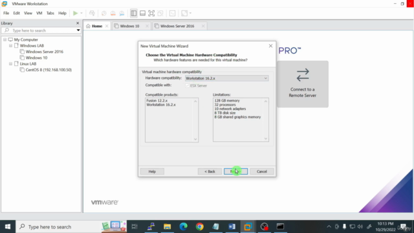Viewport: 414px width, 233px height.
Task: Open the File menu
Action: coord(6,13)
